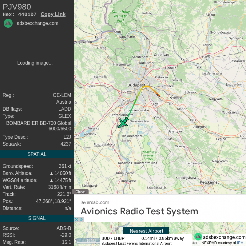246x246 pixels.
Task: Select the green aircraft icon on map
Action: tap(124, 122)
